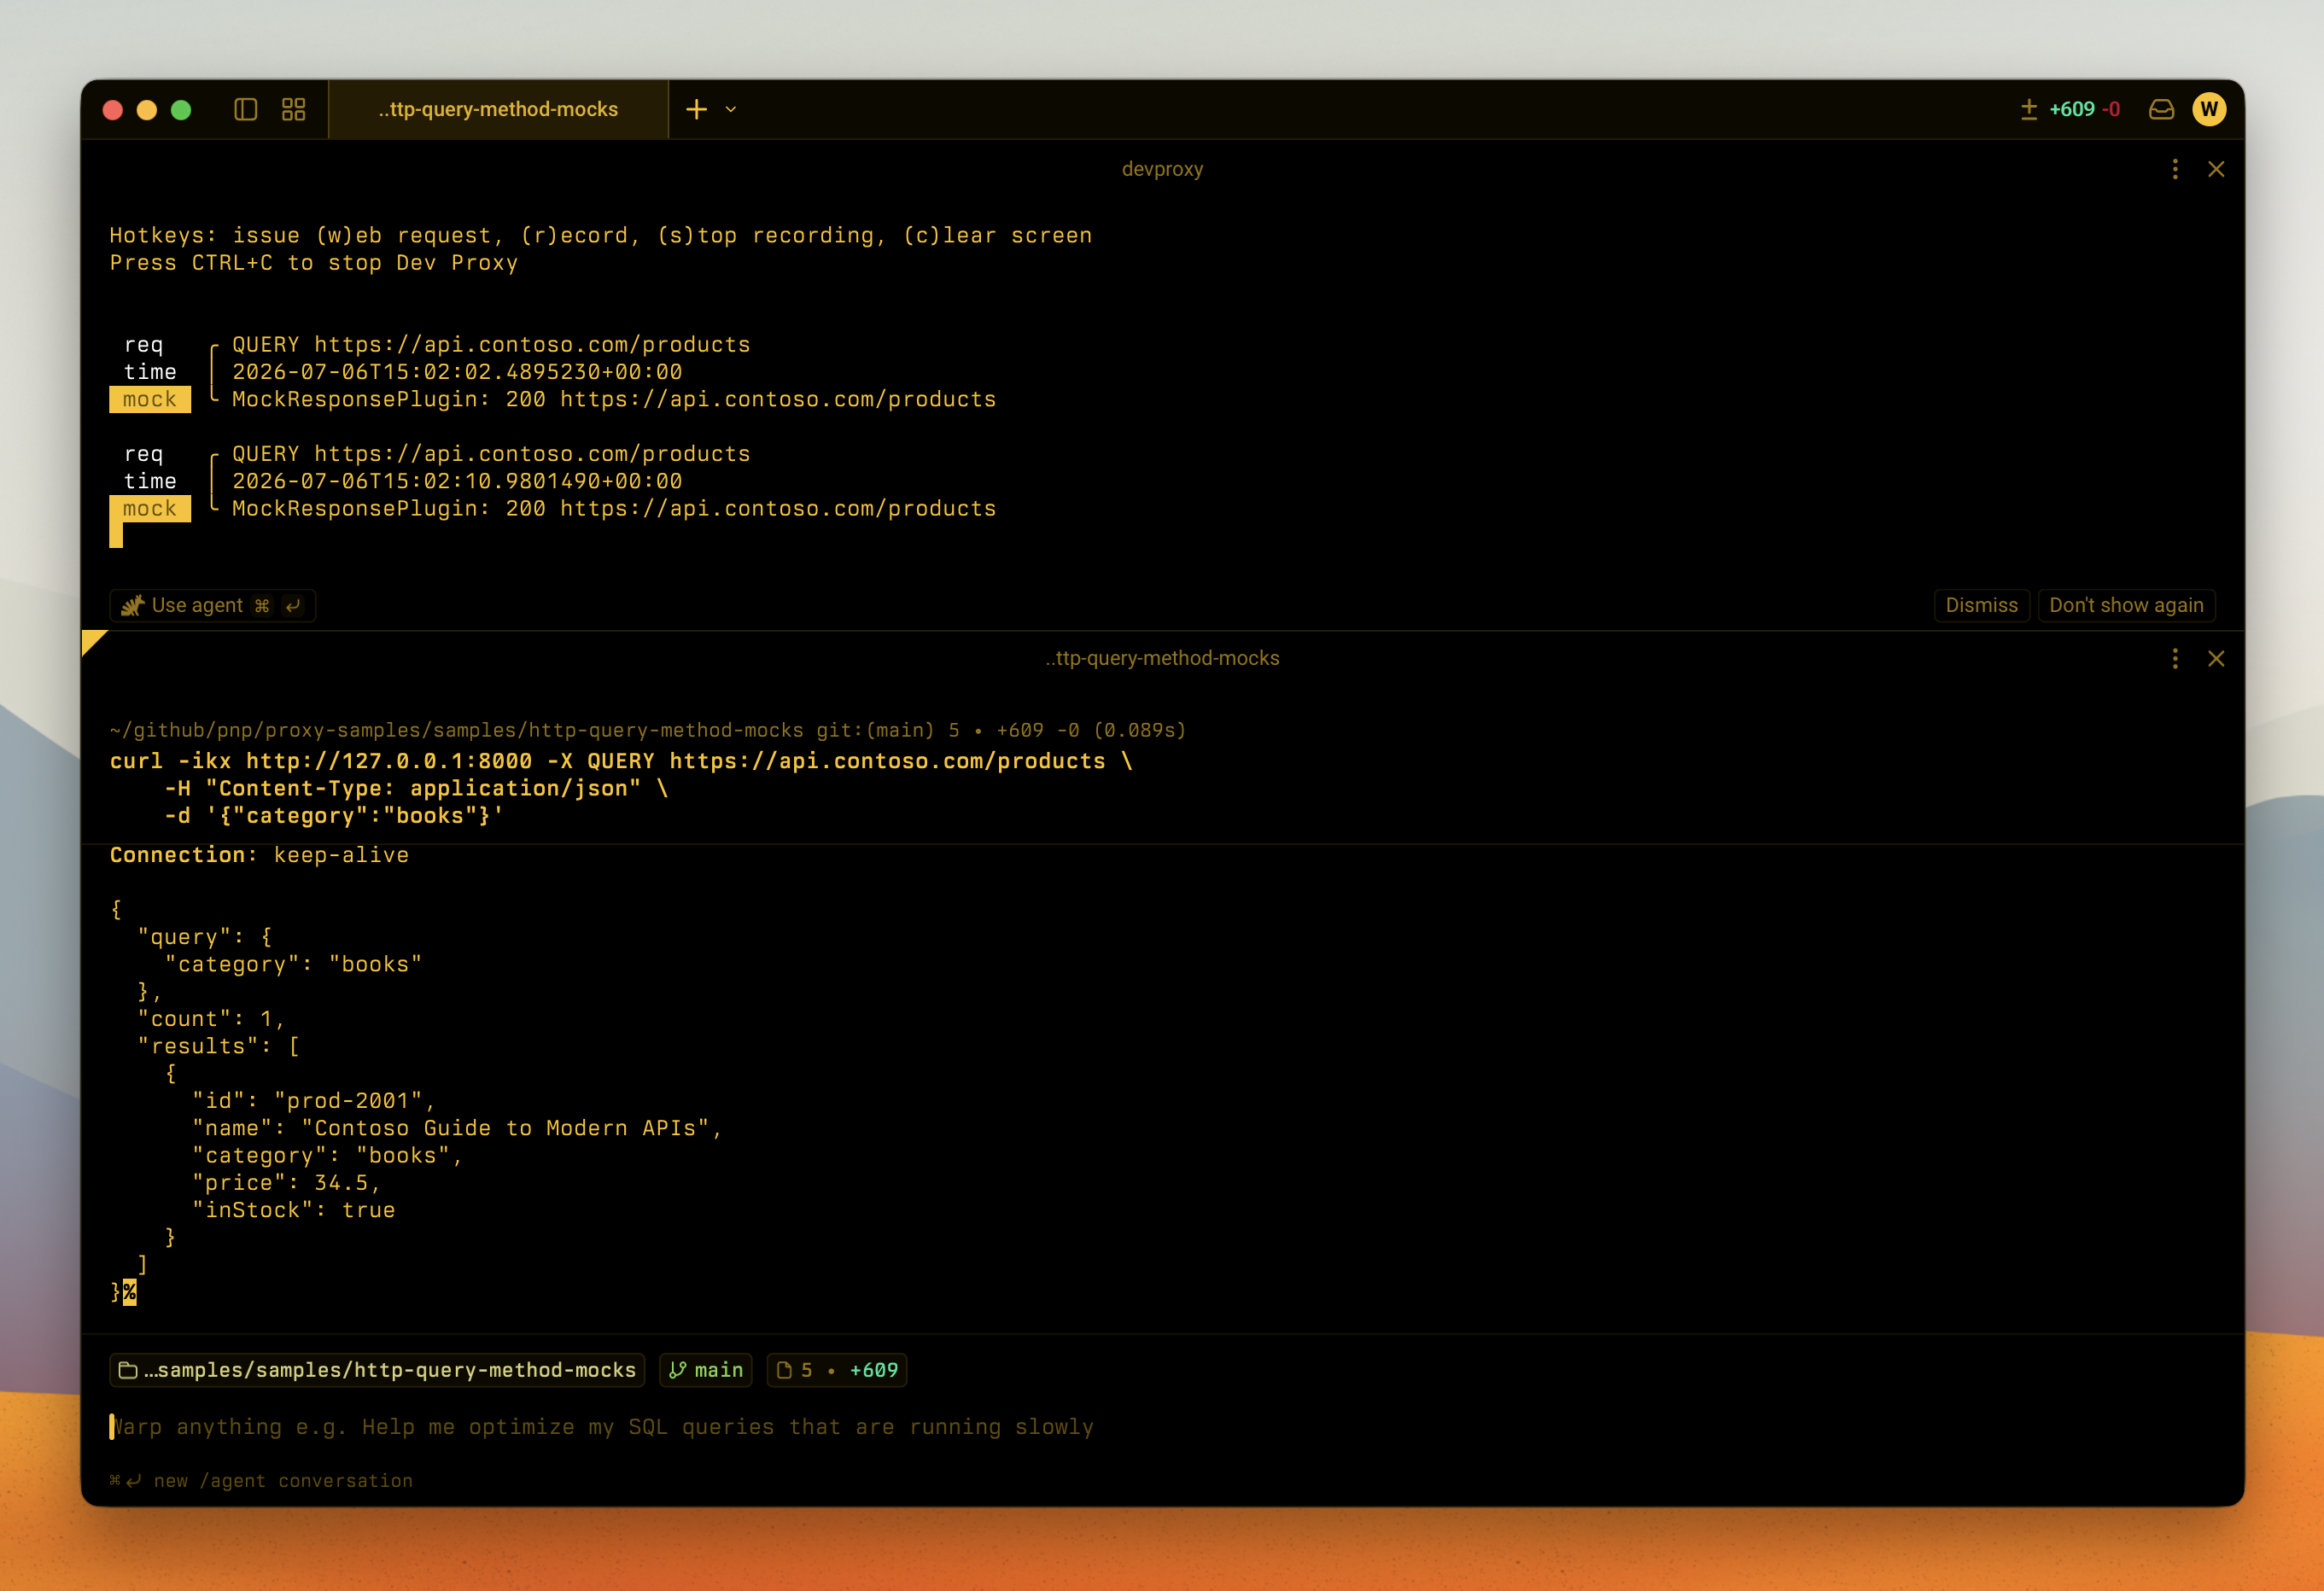Click the "price": 34.5 line
This screenshot has width=2324, height=1591.
pyautogui.click(x=287, y=1182)
